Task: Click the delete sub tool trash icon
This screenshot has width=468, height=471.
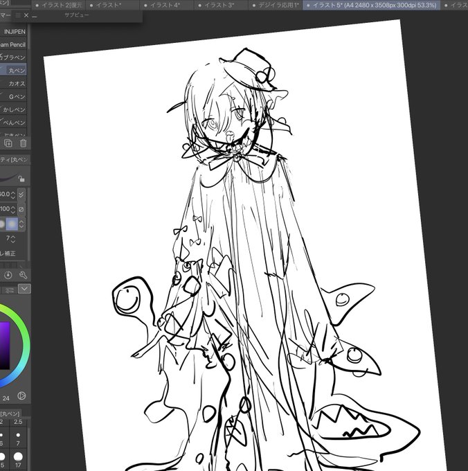Action: point(23,143)
